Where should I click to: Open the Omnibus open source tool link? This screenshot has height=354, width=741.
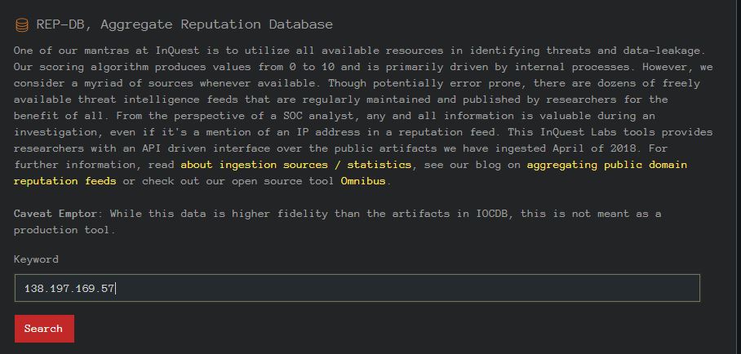tap(363, 181)
